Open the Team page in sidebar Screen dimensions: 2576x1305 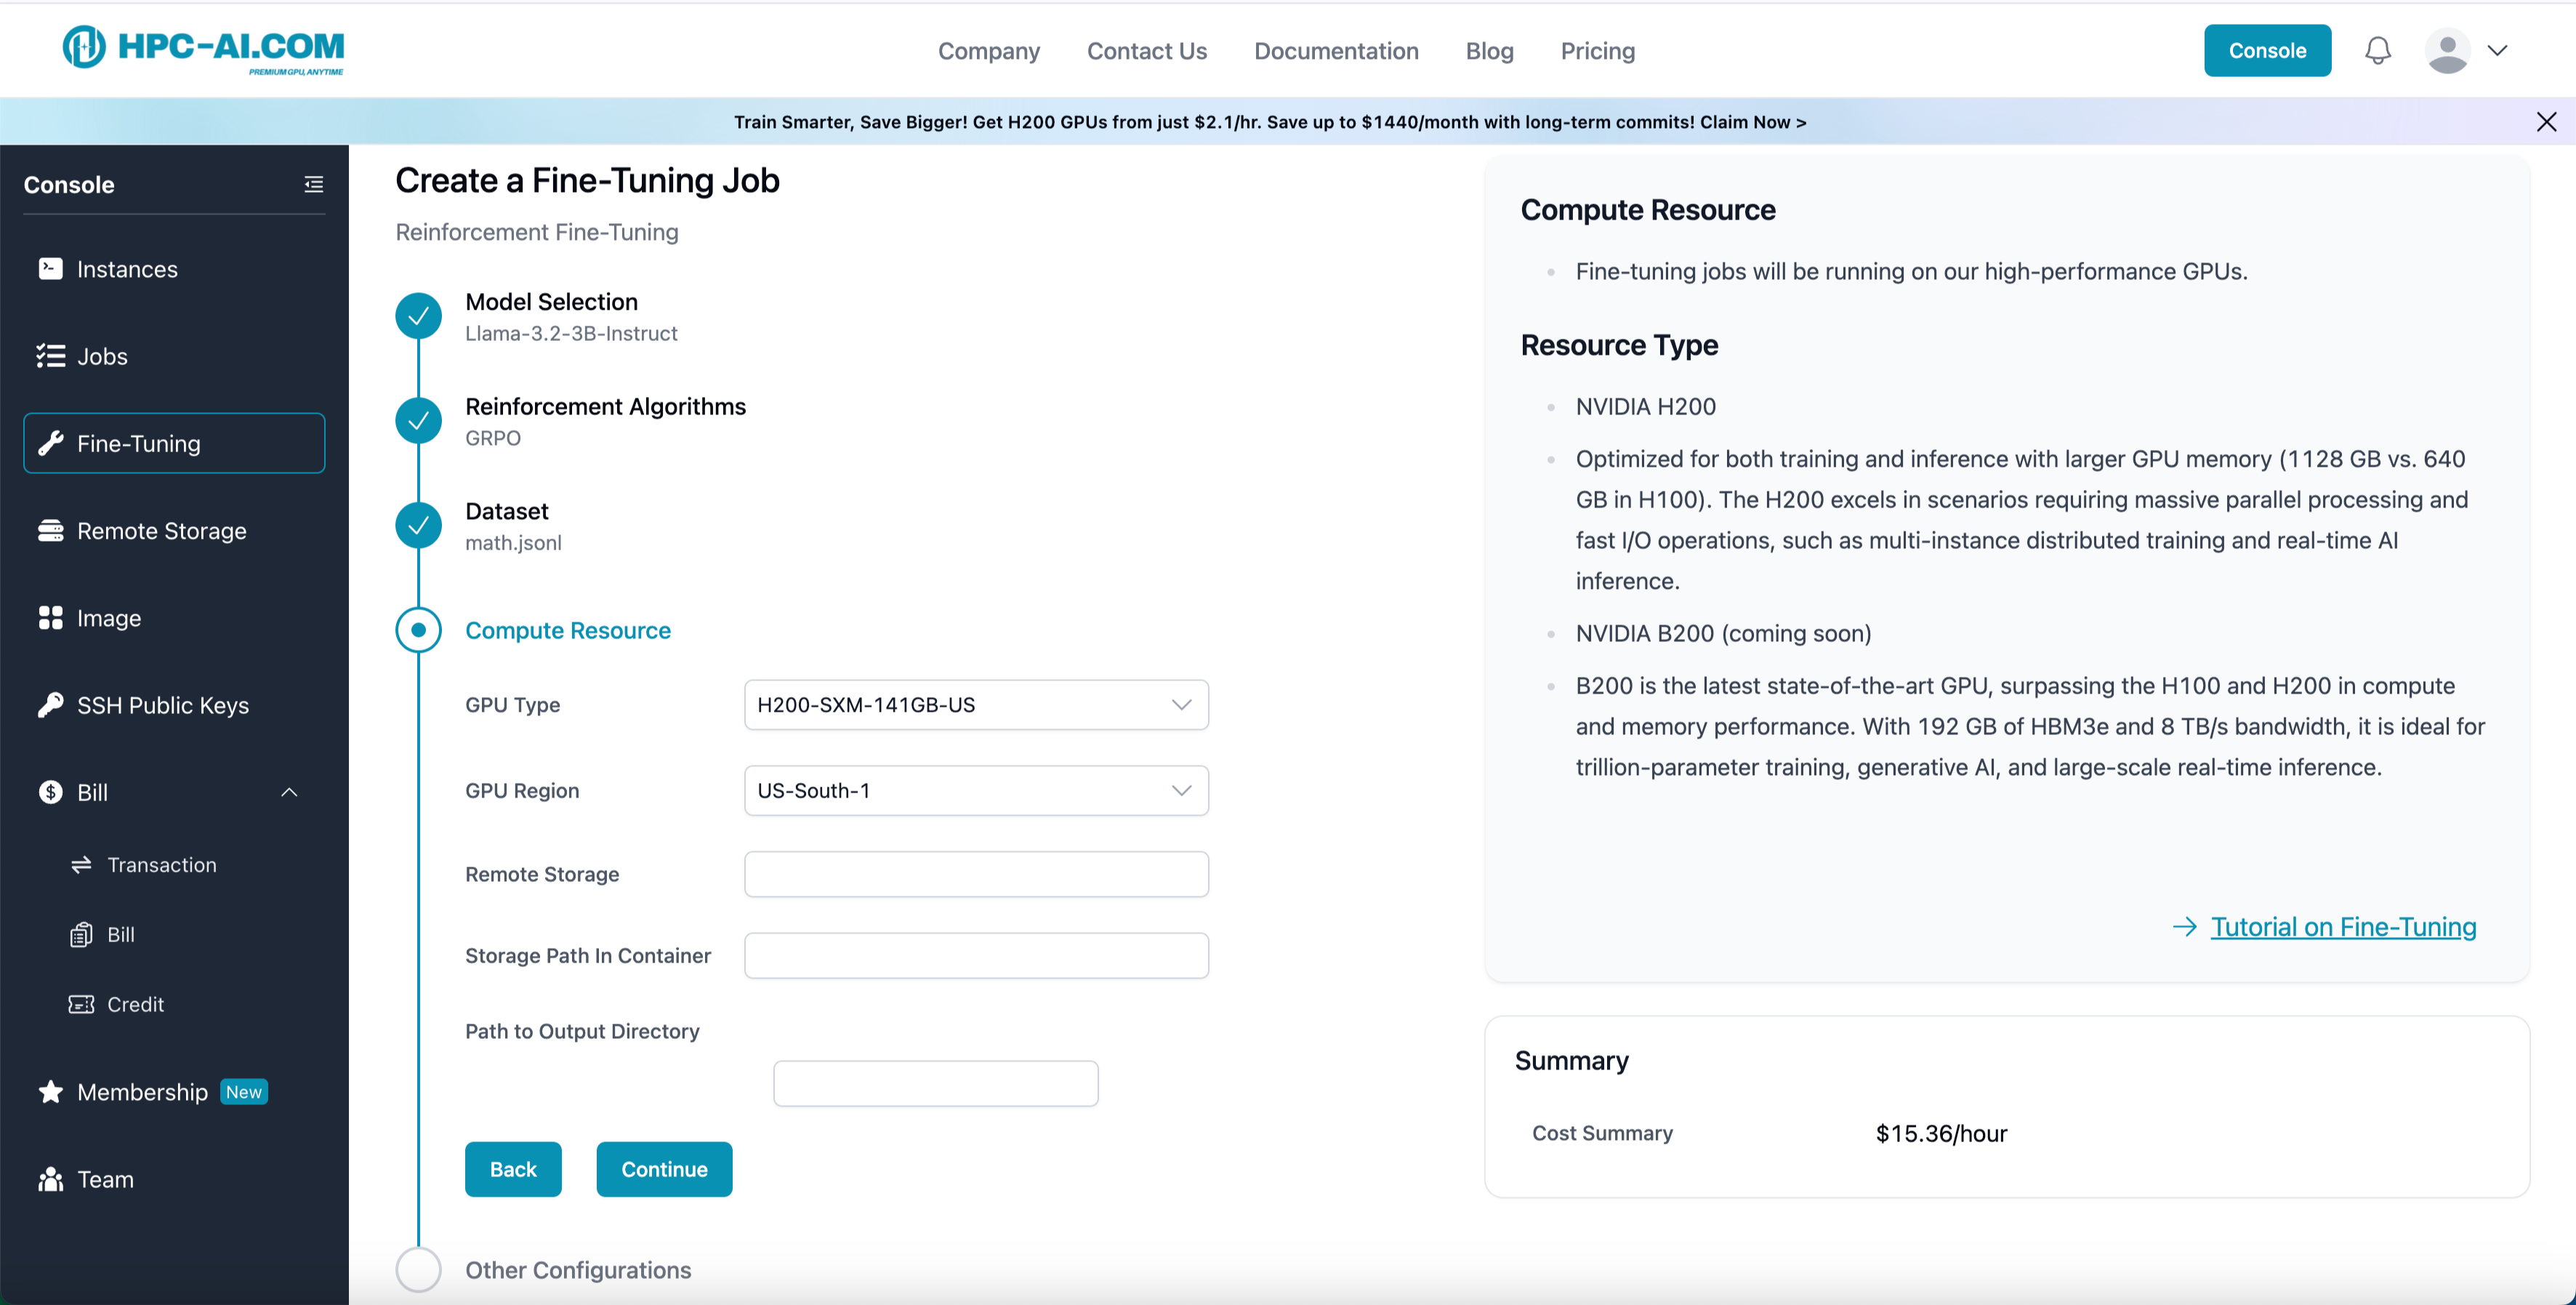tap(105, 1179)
